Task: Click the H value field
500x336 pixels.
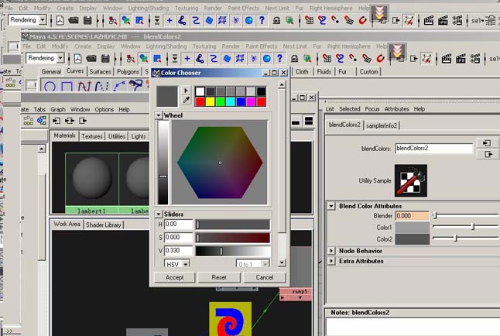Action: point(179,225)
